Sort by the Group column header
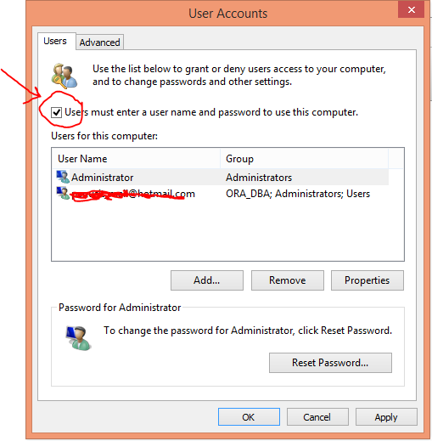The height and width of the screenshot is (441, 432). coord(304,159)
